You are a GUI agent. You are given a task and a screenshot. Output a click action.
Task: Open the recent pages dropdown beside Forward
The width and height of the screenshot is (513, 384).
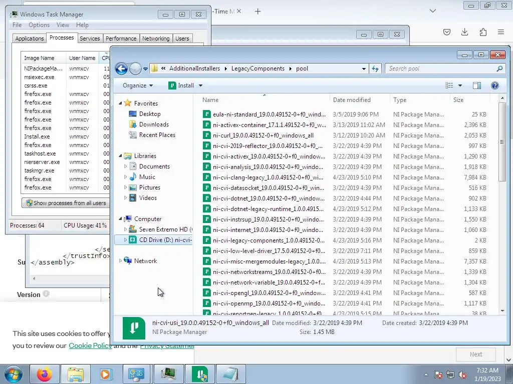[145, 69]
